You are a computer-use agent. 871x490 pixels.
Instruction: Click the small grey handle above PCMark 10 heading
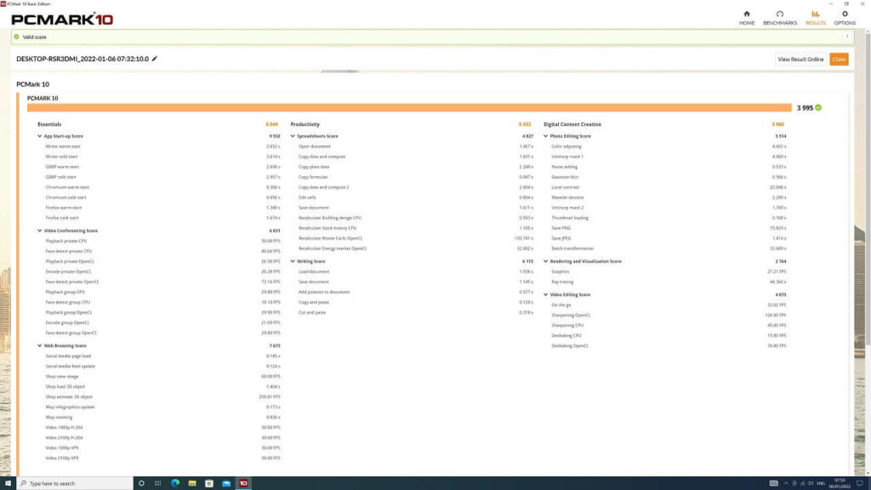(x=340, y=71)
